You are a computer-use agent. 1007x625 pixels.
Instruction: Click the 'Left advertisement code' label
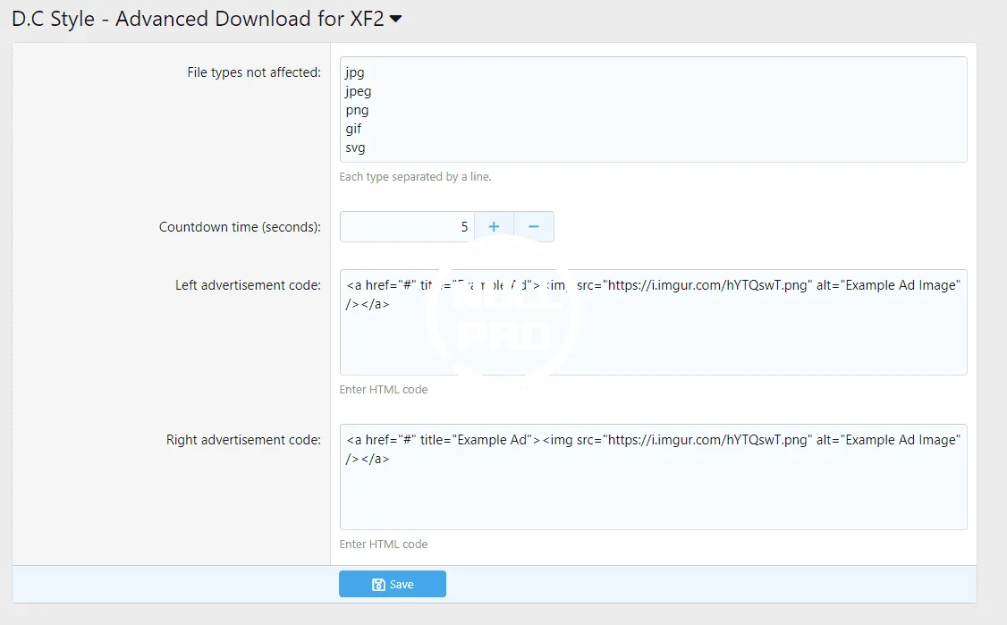pyautogui.click(x=248, y=285)
